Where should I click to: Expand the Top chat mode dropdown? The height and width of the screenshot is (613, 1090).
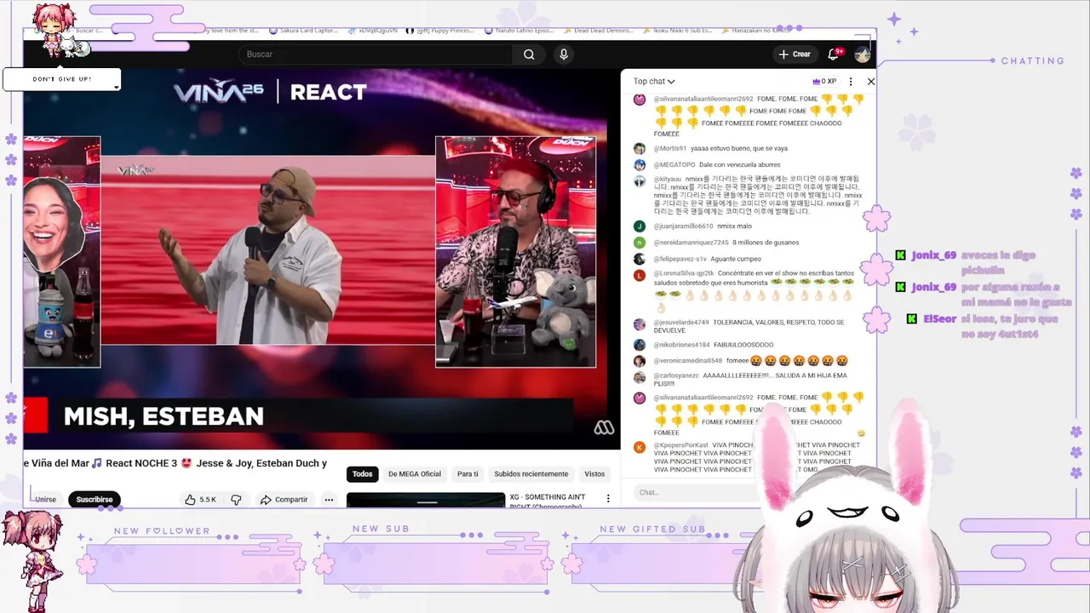654,82
